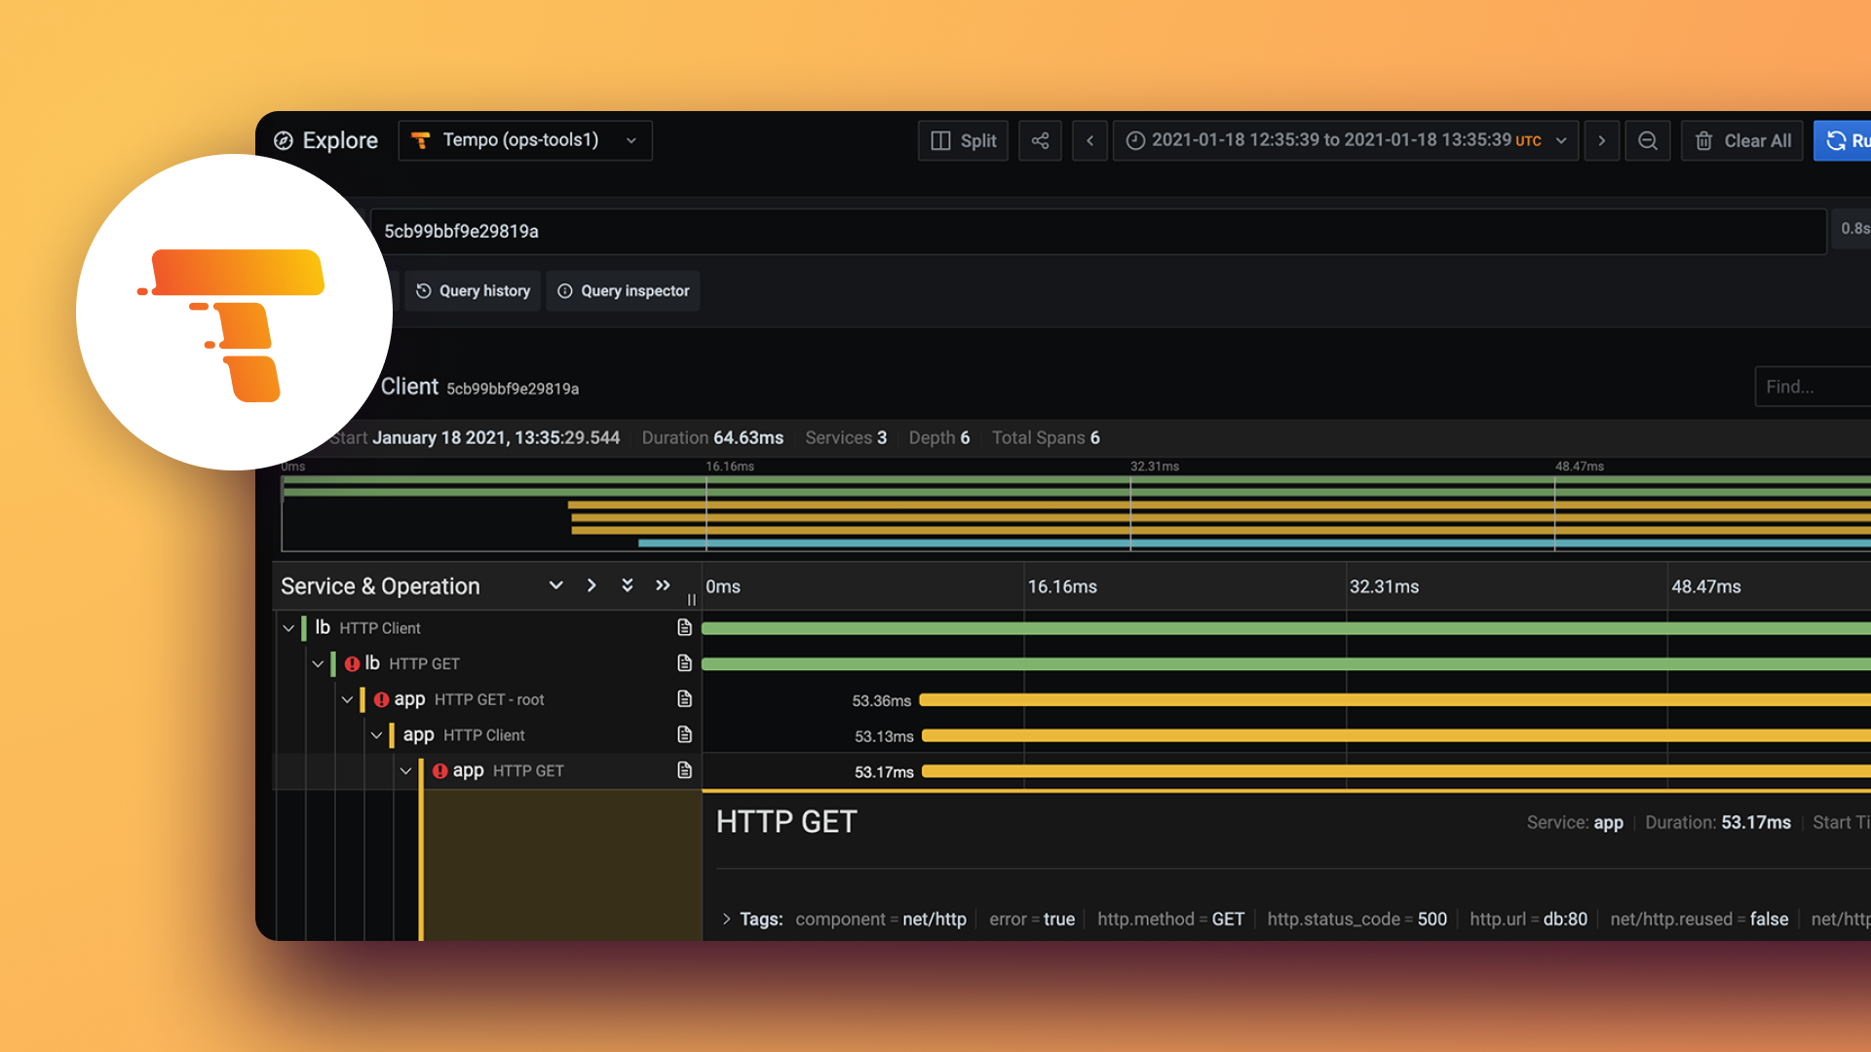Screen dimensions: 1871x1052
Task: Click the trace ID input field
Action: (877, 231)
